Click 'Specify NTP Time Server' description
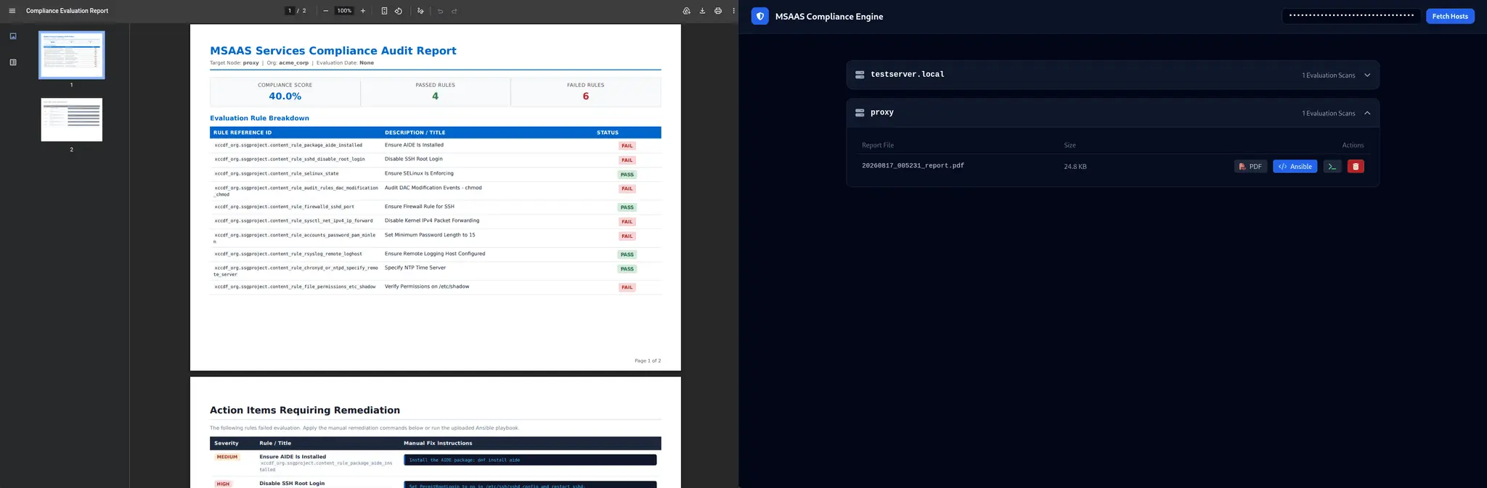1487x488 pixels. coord(415,268)
